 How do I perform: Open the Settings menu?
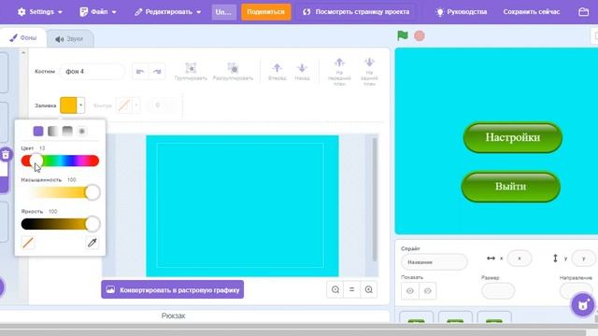click(39, 12)
